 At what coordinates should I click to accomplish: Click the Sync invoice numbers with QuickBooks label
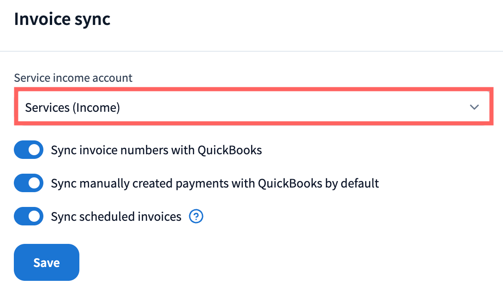point(156,150)
